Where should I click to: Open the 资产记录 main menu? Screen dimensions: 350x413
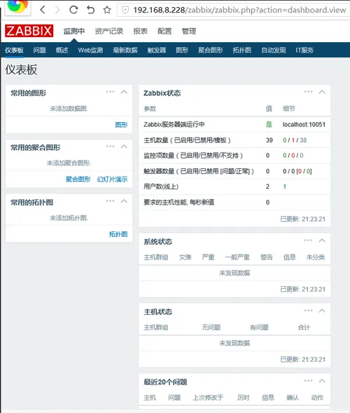click(x=109, y=31)
